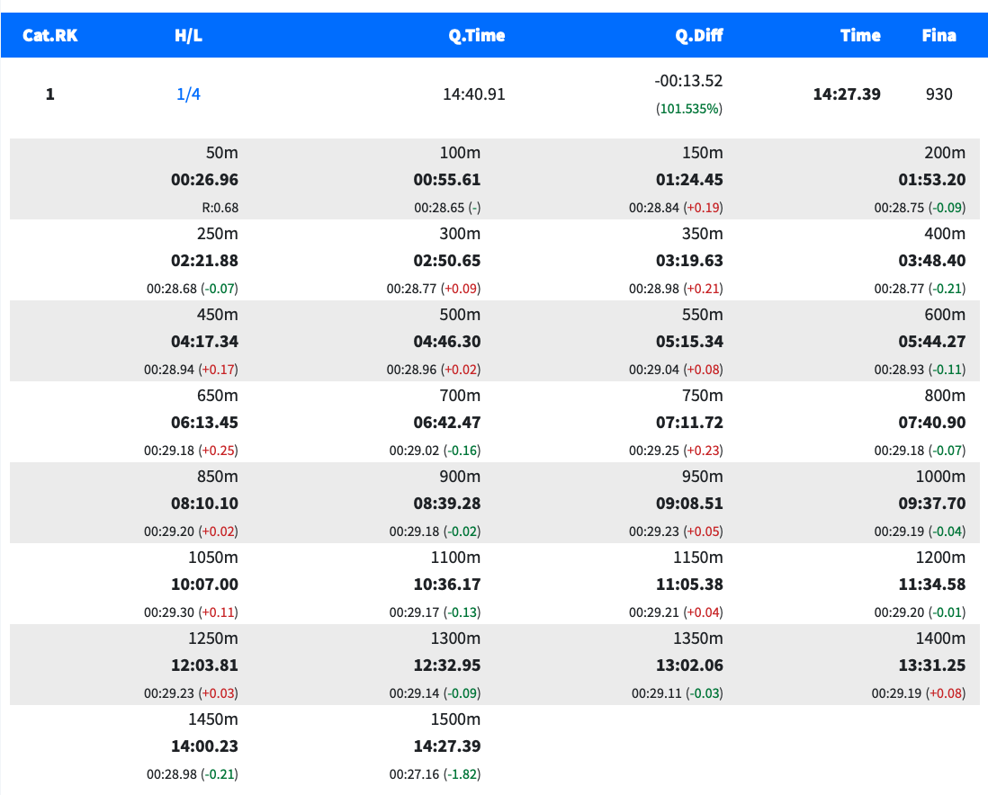Click the 50m split time 00:26.96
Image resolution: width=988 pixels, height=795 pixels.
pos(204,180)
